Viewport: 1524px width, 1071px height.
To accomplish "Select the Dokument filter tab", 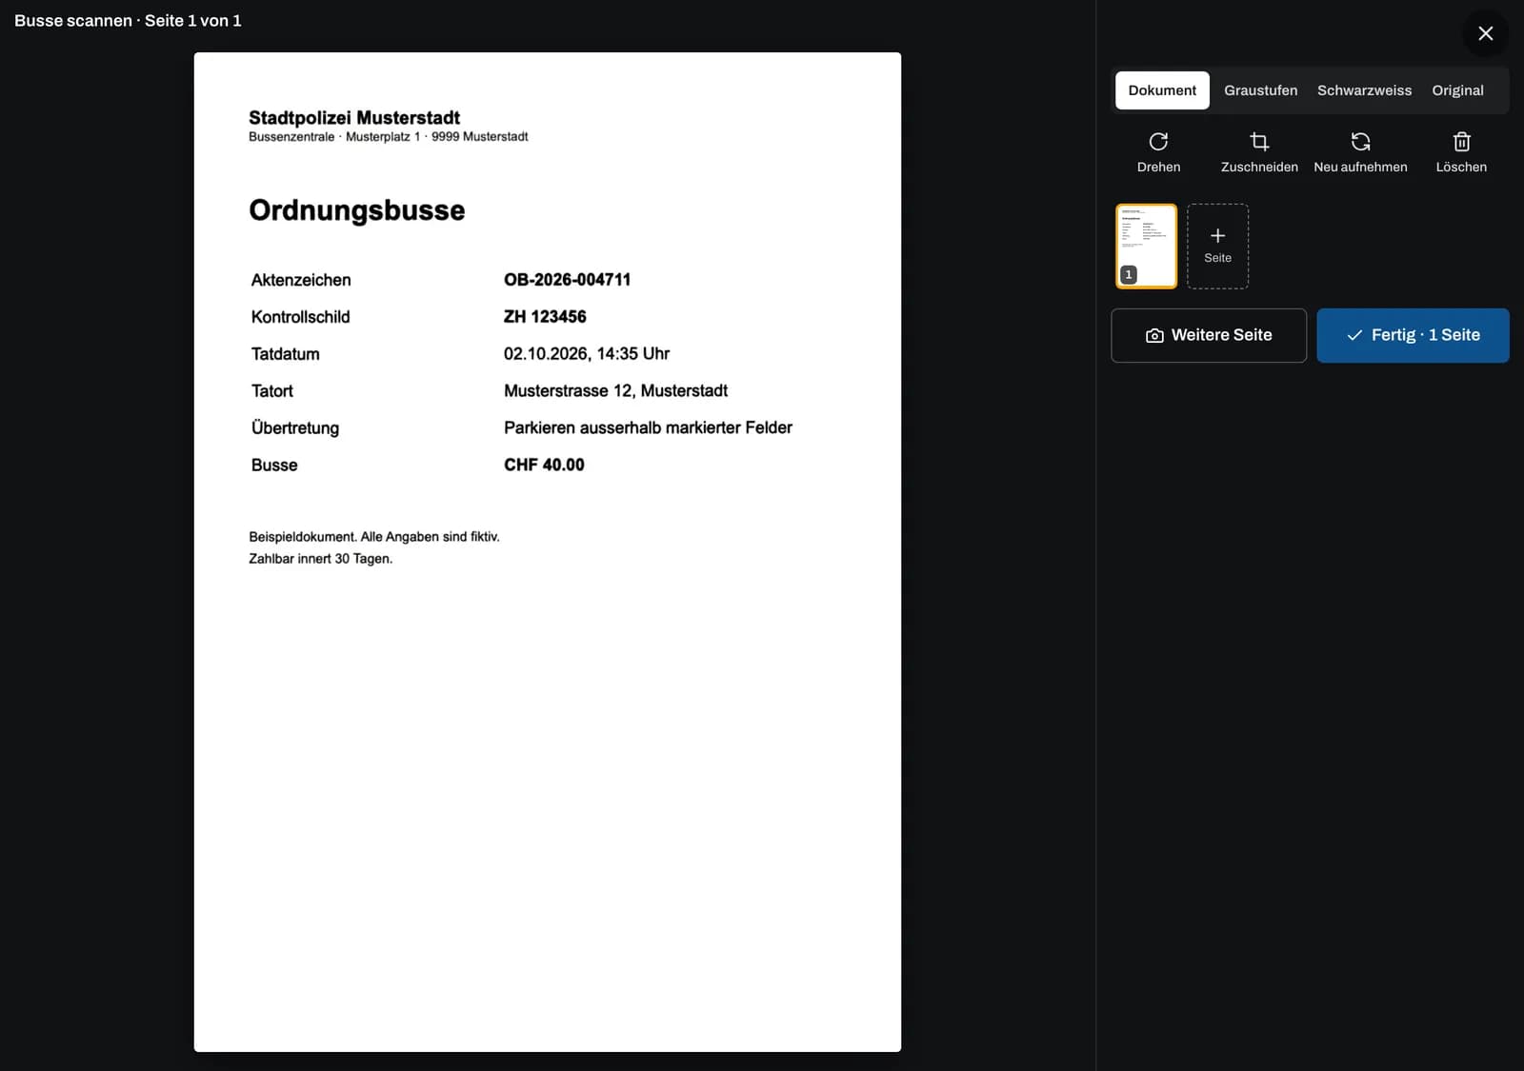I will pos(1162,90).
